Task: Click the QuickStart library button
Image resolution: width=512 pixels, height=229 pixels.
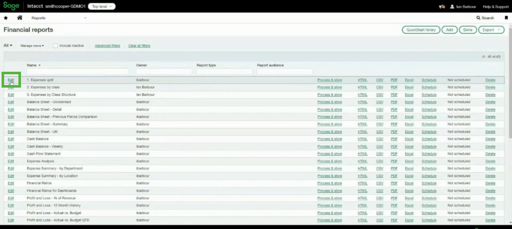Action: tap(421, 30)
